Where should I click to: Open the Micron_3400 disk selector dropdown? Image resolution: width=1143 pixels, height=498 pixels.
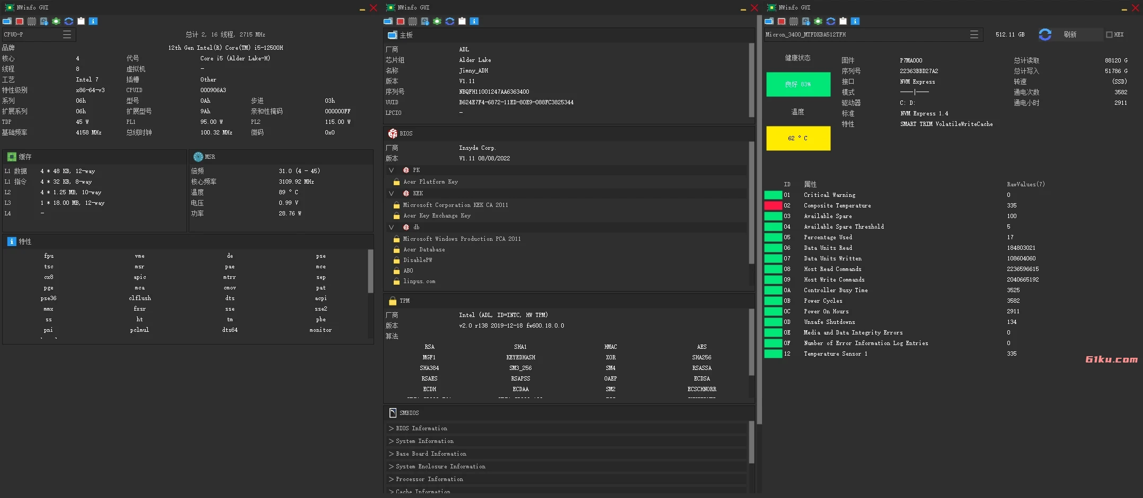[873, 34]
